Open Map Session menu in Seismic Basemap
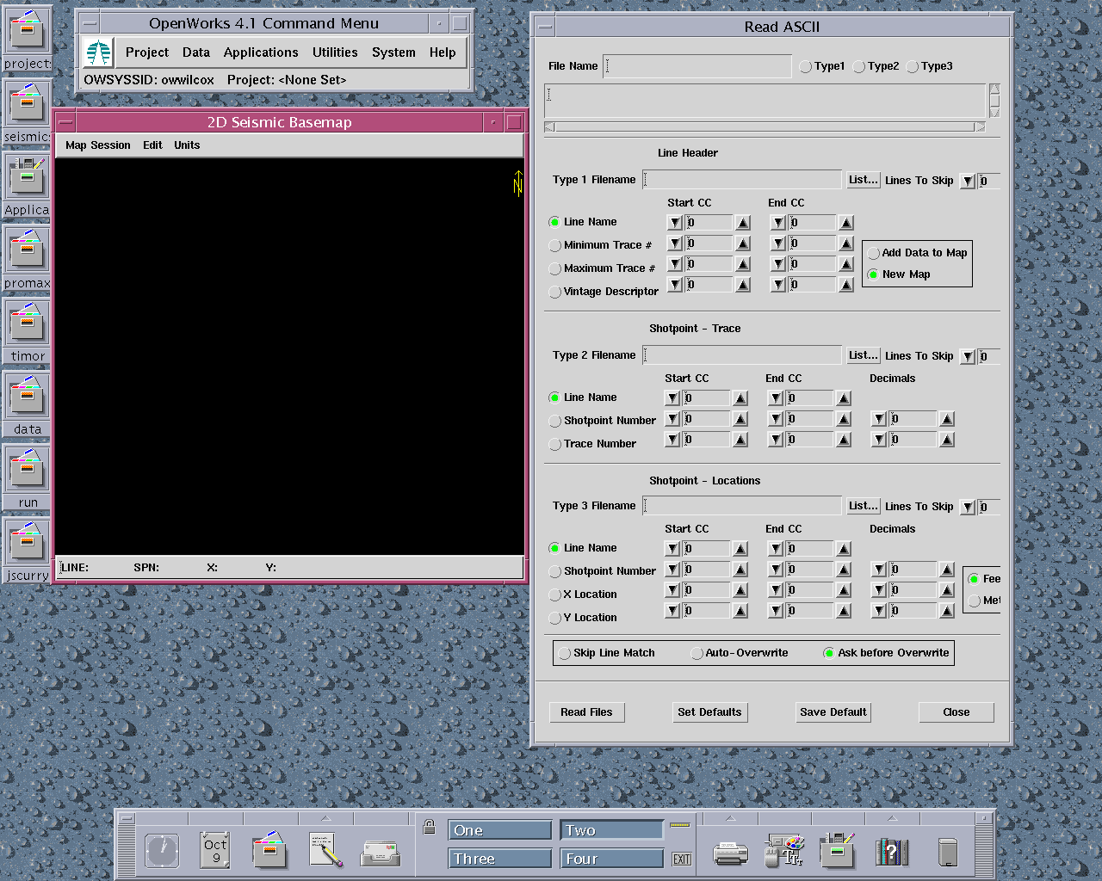 point(98,145)
